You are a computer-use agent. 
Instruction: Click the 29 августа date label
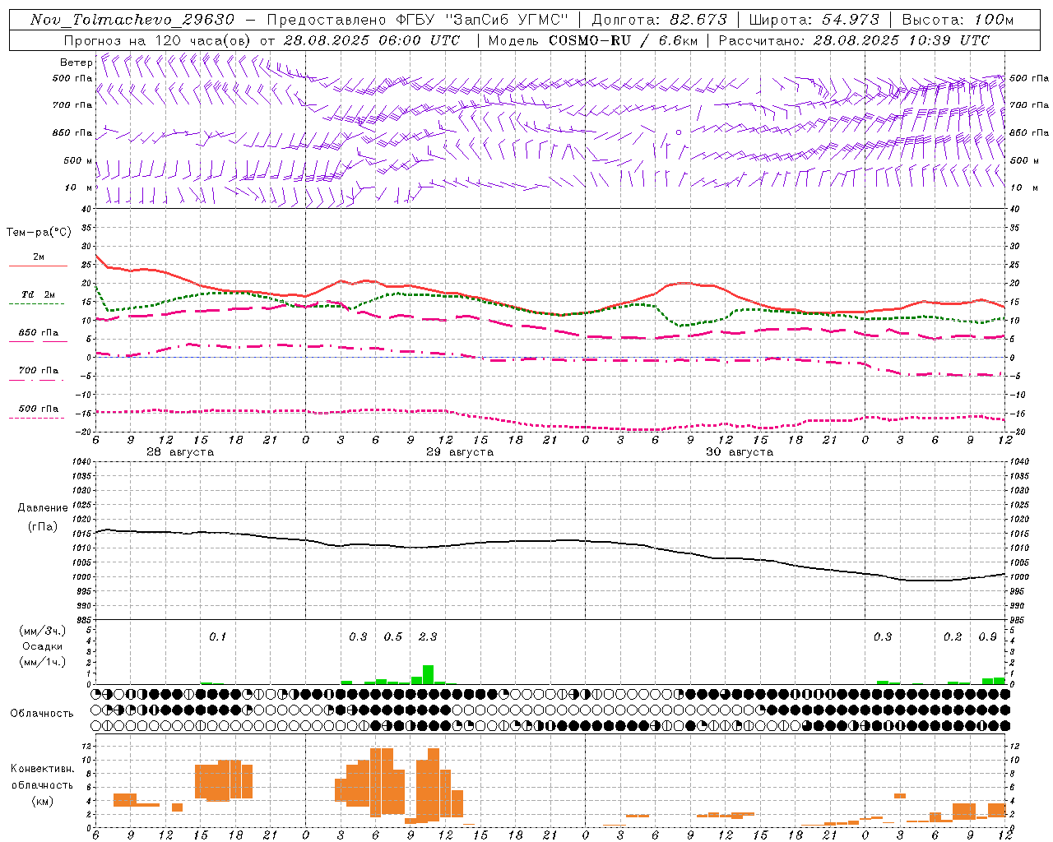pyautogui.click(x=460, y=452)
